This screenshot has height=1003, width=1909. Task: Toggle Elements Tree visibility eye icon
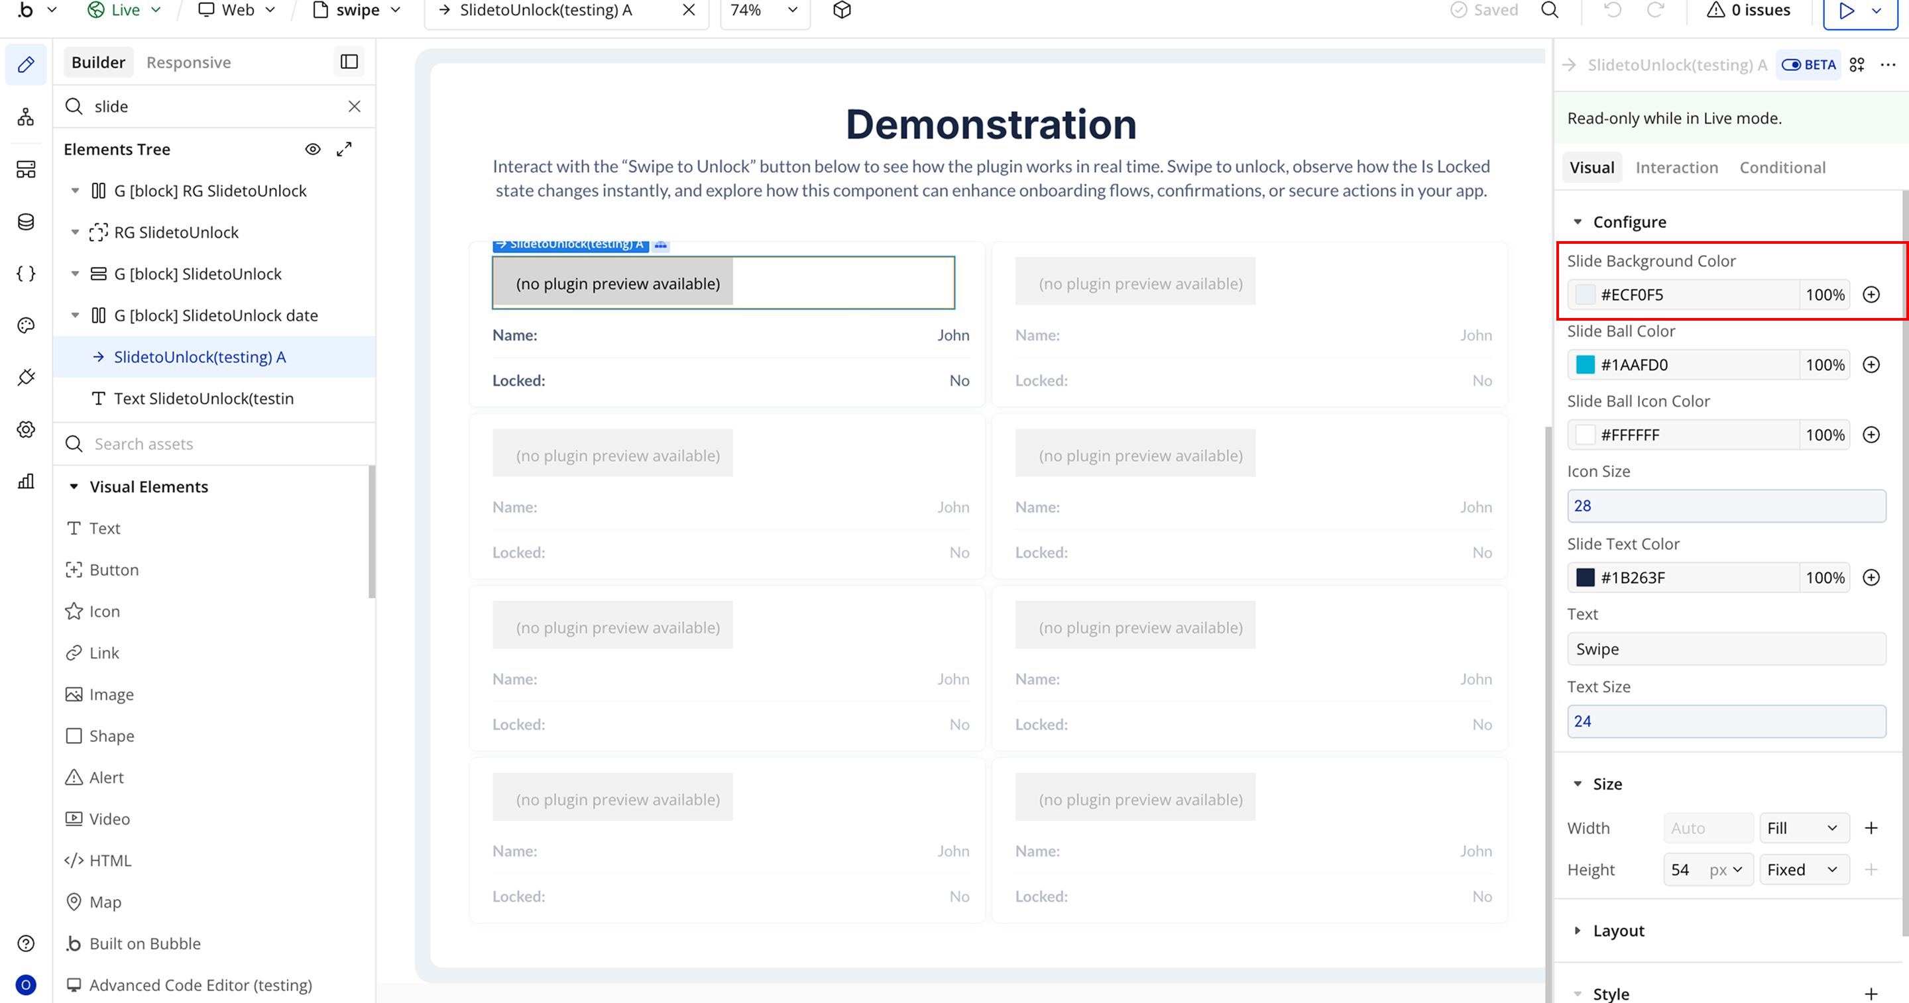click(313, 149)
